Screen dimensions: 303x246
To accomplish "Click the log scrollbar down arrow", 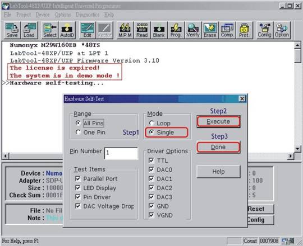I will tap(297, 149).
